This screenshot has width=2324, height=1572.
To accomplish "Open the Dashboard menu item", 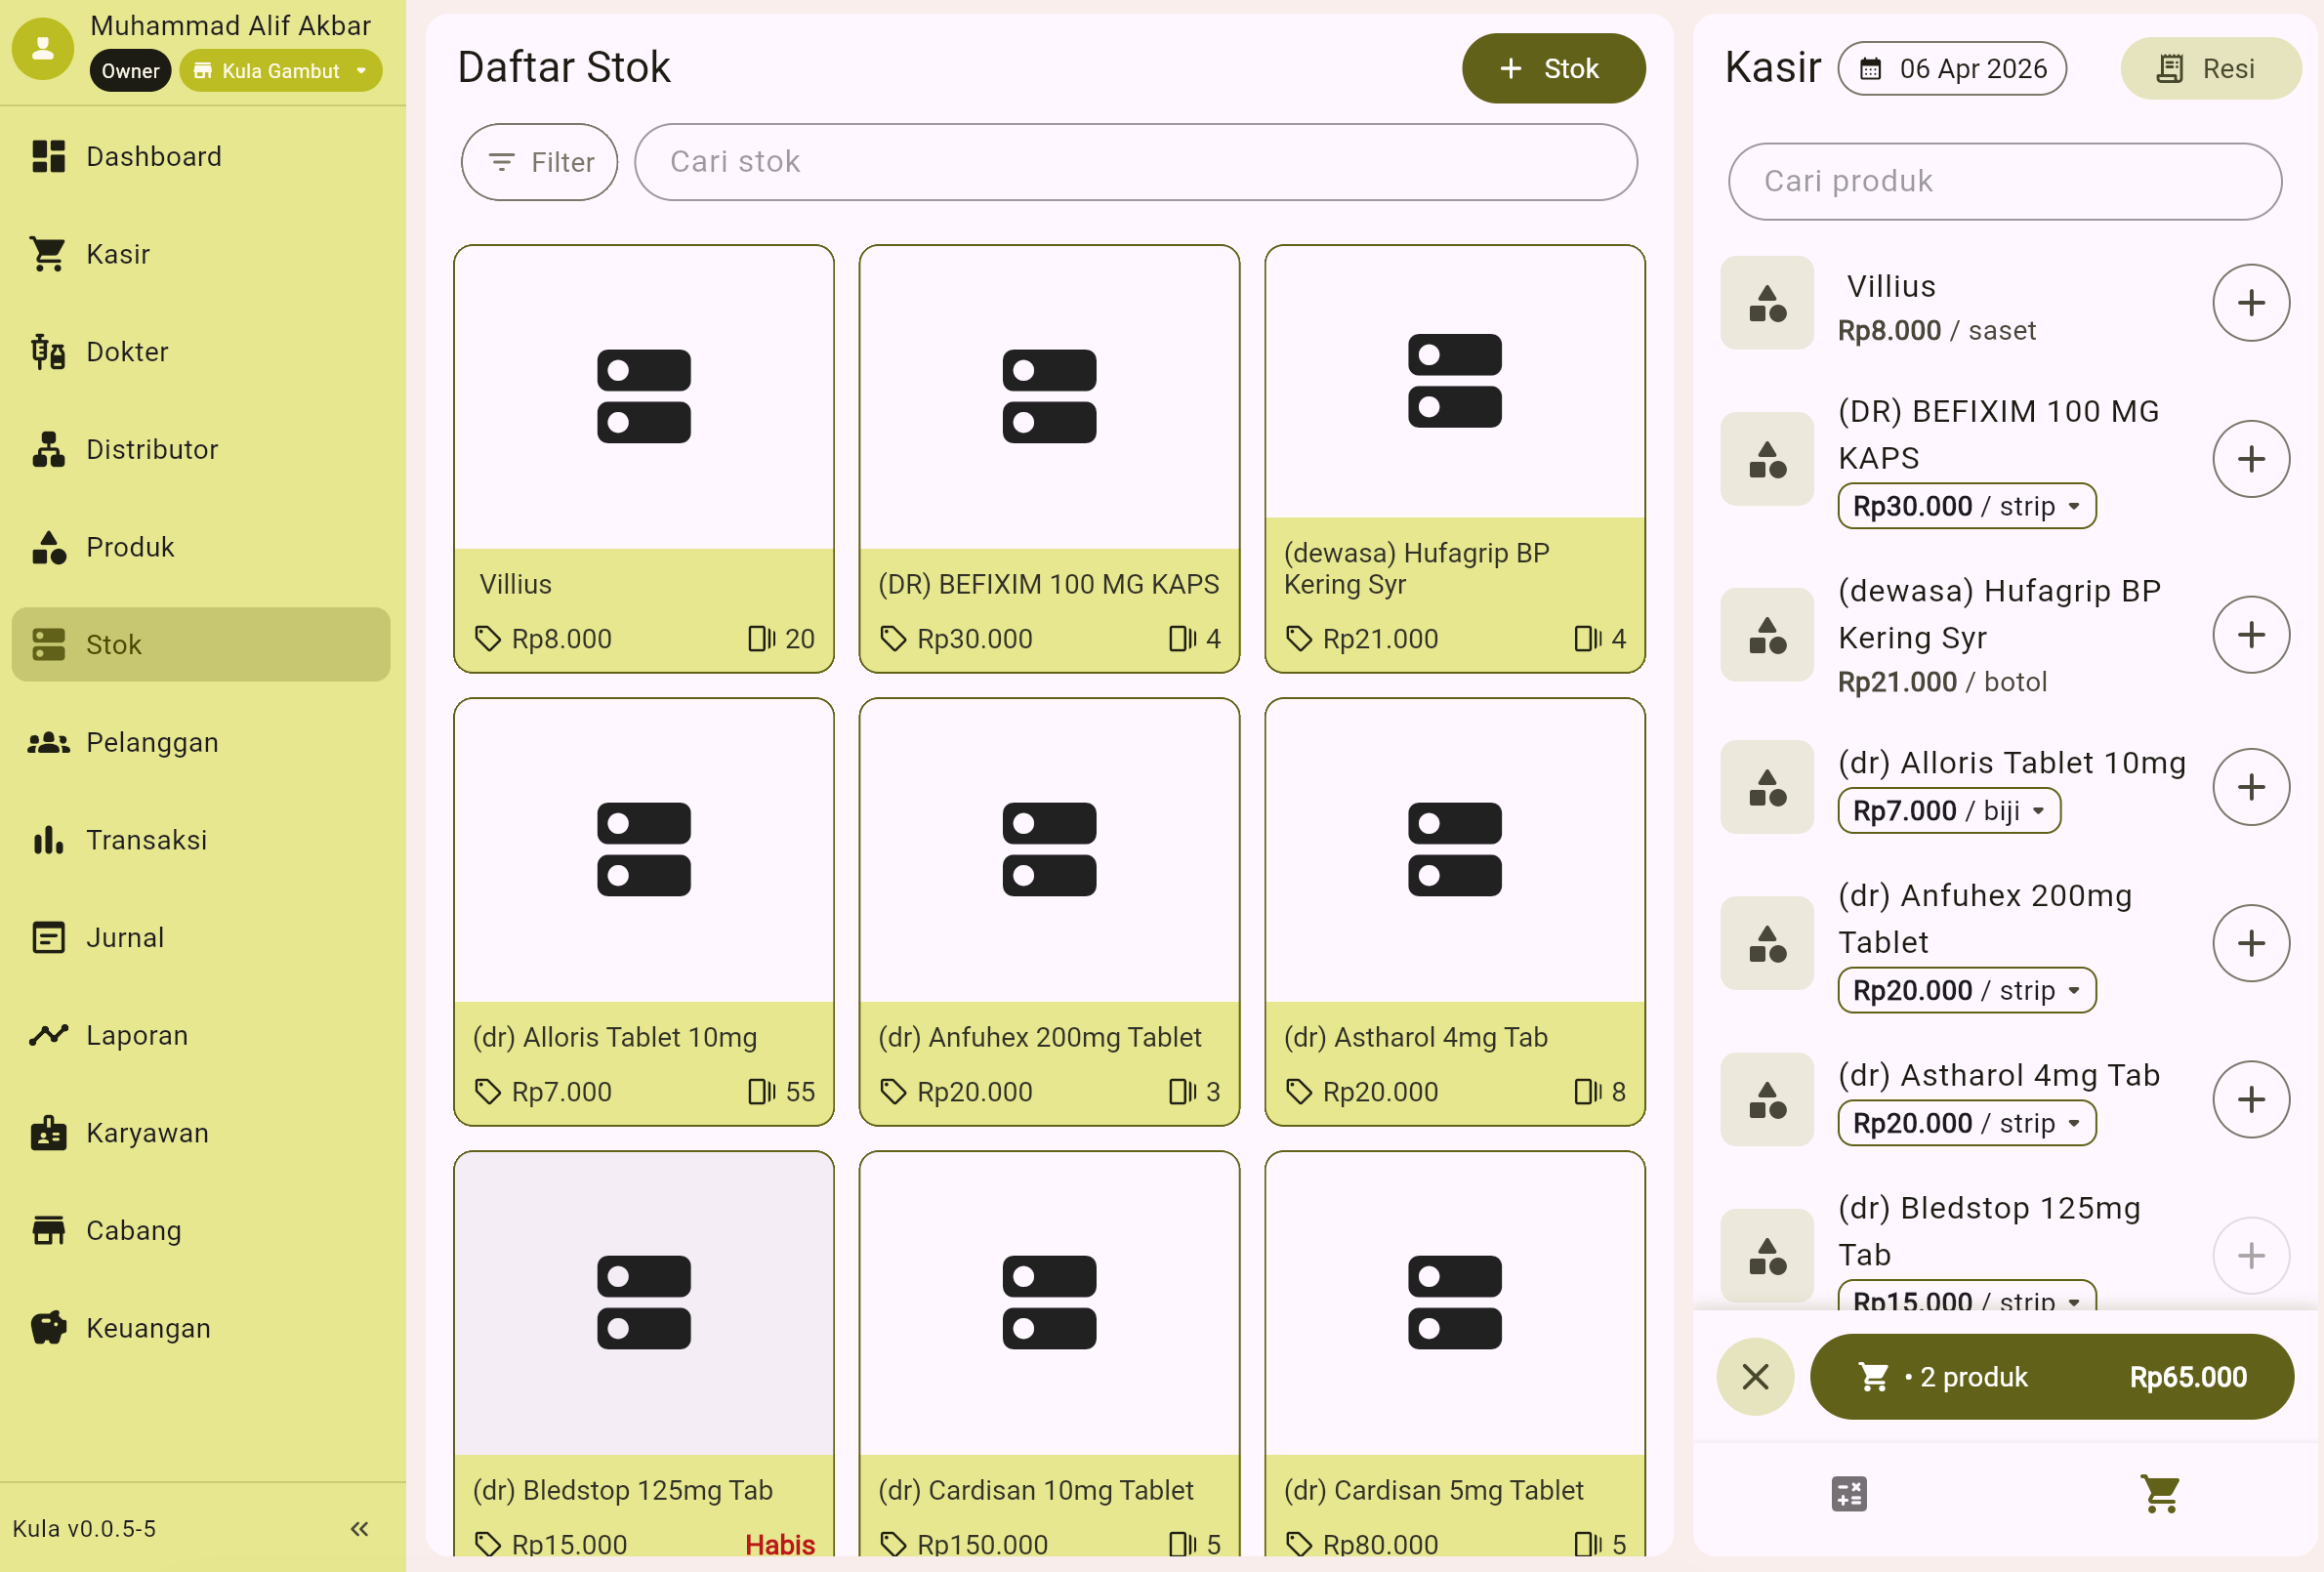I will 153,157.
